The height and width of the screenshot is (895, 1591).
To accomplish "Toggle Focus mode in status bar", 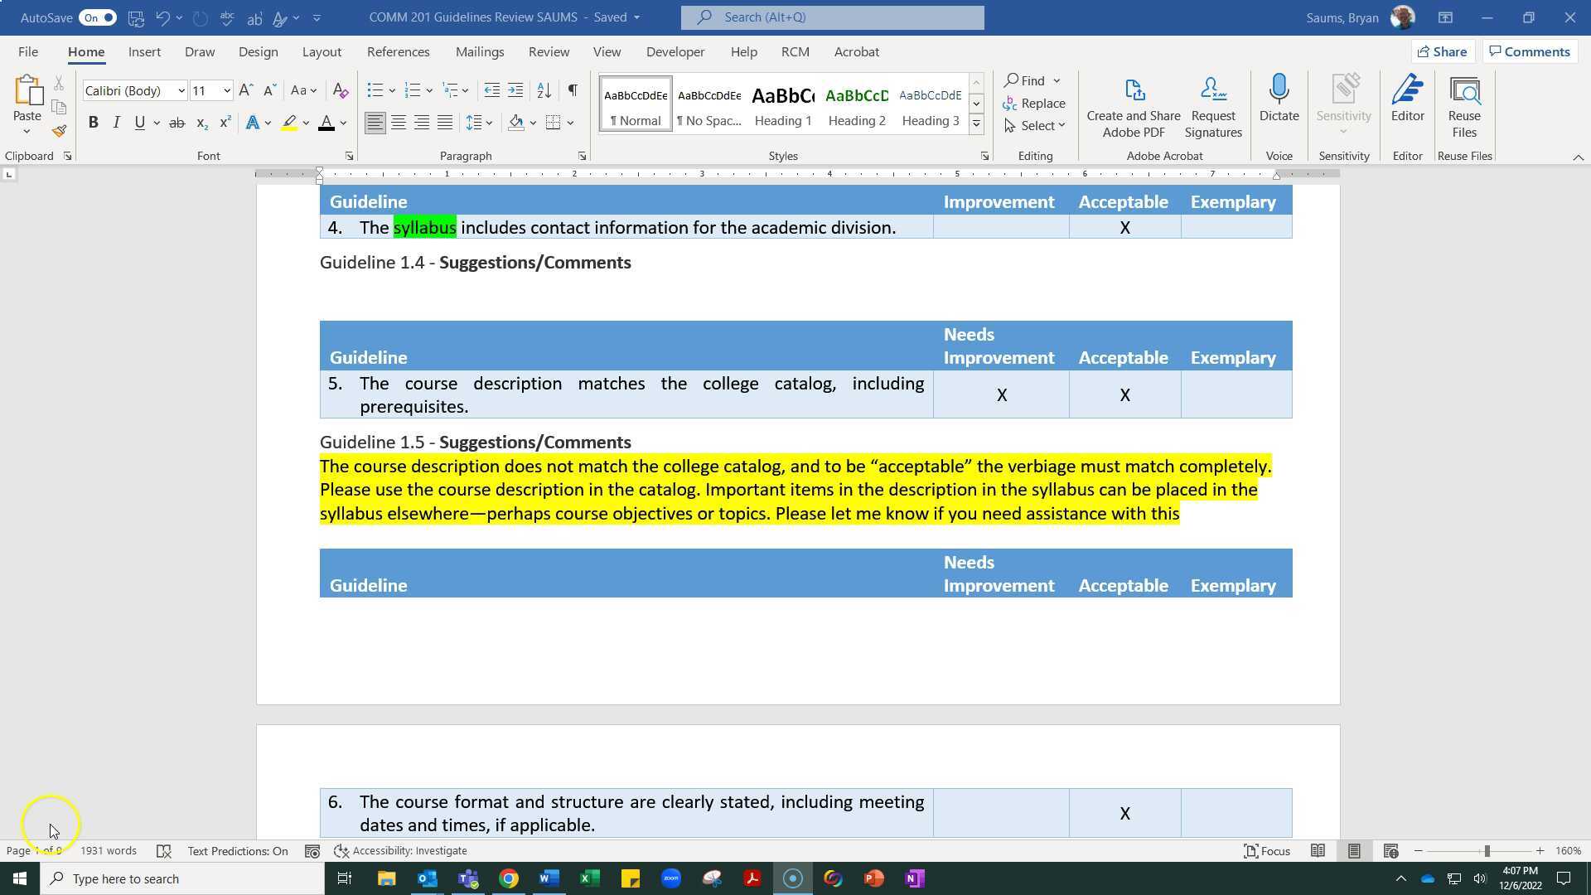I will [1266, 850].
